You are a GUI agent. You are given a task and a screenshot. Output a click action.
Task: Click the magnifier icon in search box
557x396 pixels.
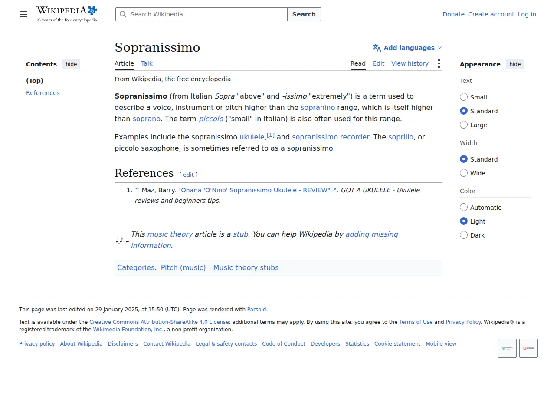(123, 14)
